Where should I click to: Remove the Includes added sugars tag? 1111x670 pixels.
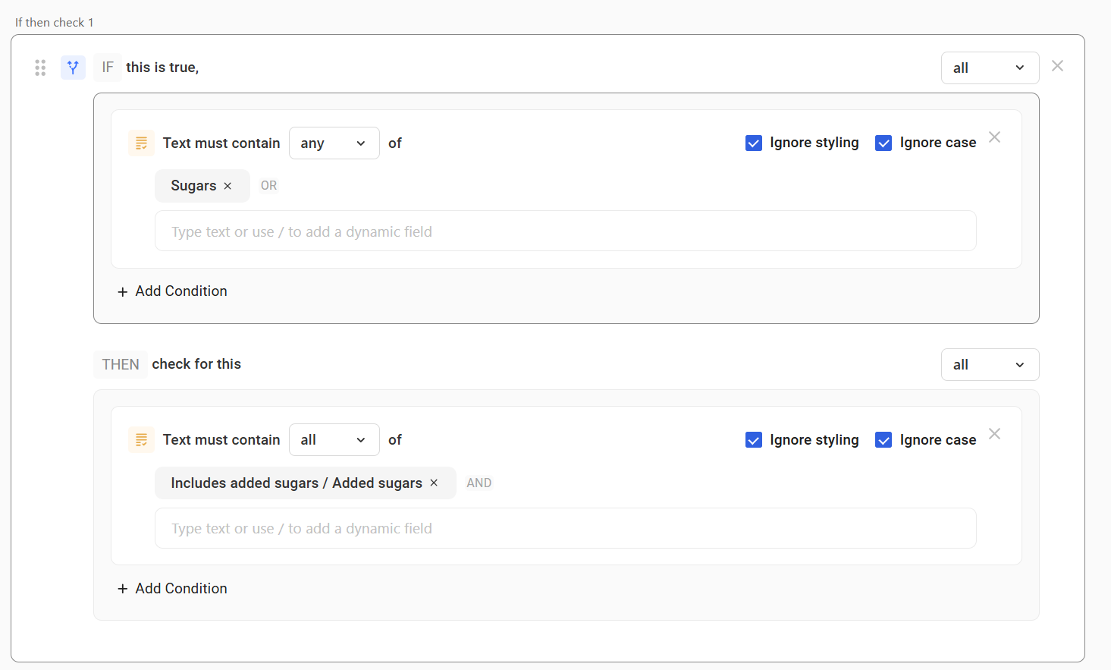coord(434,483)
